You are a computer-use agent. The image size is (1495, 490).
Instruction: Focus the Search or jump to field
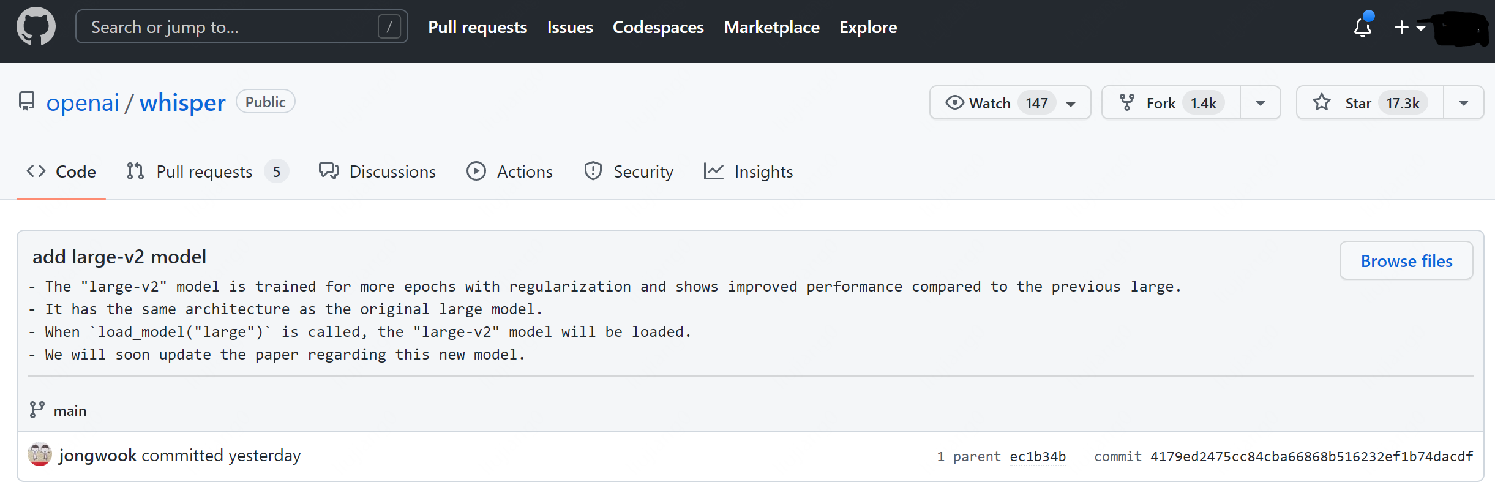click(242, 27)
